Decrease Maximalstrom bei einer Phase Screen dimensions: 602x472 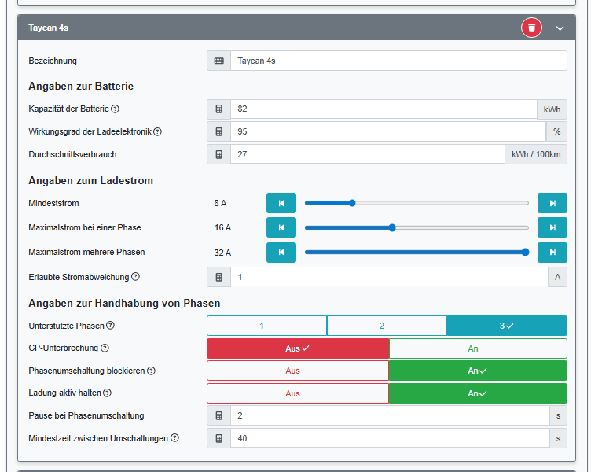pos(281,227)
